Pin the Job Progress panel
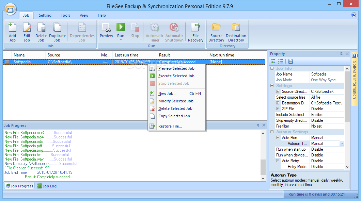The width and height of the screenshot is (361, 201). (258, 125)
